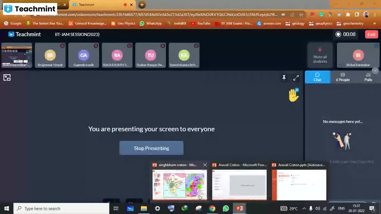Open volume control in system tray
Viewport: 381px width, 214px height.
pos(318,208)
